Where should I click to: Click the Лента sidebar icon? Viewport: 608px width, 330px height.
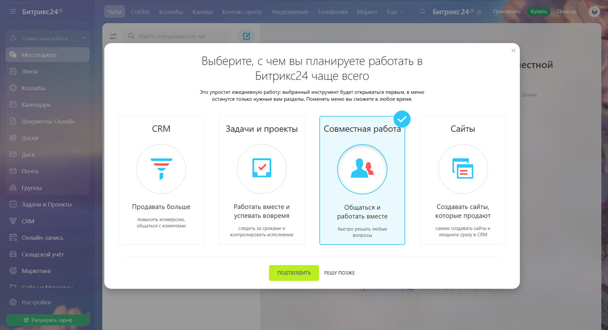[x=13, y=72]
